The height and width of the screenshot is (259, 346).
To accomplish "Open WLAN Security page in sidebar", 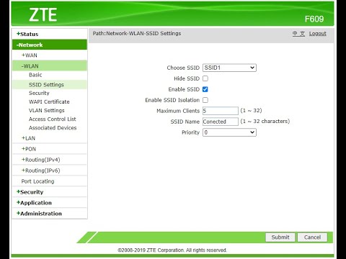I will click(x=39, y=93).
